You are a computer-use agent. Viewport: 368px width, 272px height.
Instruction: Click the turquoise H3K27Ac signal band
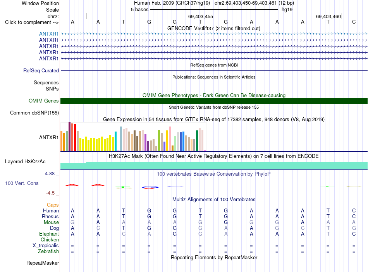click(214, 166)
